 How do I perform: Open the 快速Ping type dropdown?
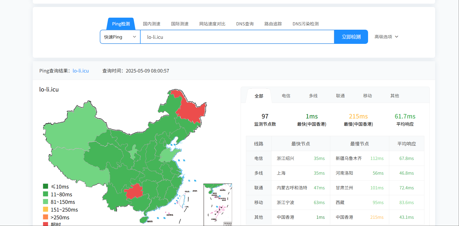pos(120,37)
